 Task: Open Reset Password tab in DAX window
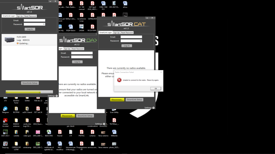pos(78,49)
